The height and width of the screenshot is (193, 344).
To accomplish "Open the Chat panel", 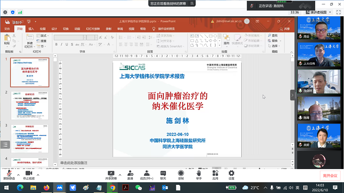I will (163, 175).
